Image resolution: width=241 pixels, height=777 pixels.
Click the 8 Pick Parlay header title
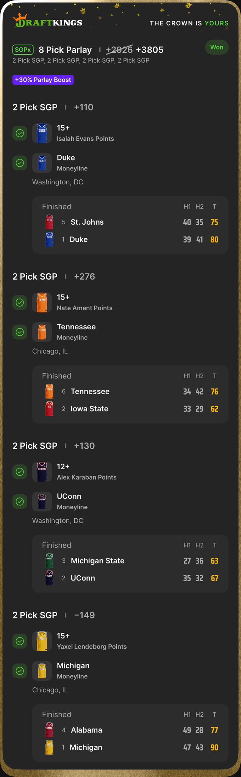(x=65, y=50)
